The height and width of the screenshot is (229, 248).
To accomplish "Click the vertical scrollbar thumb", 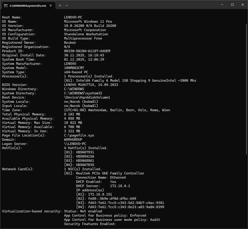I will coord(246,89).
